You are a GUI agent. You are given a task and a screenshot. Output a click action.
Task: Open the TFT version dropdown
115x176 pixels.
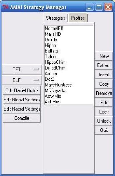[22, 69]
